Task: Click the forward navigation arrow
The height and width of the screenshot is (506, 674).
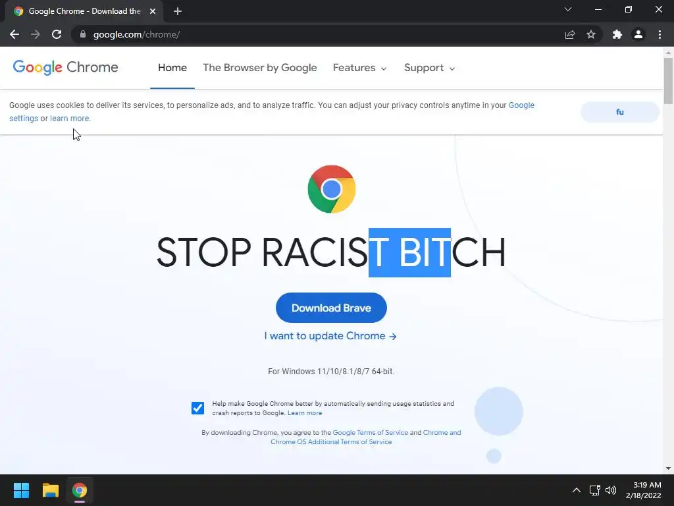Action: pyautogui.click(x=36, y=34)
